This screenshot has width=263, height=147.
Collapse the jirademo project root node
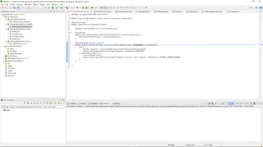(x=2, y=15)
